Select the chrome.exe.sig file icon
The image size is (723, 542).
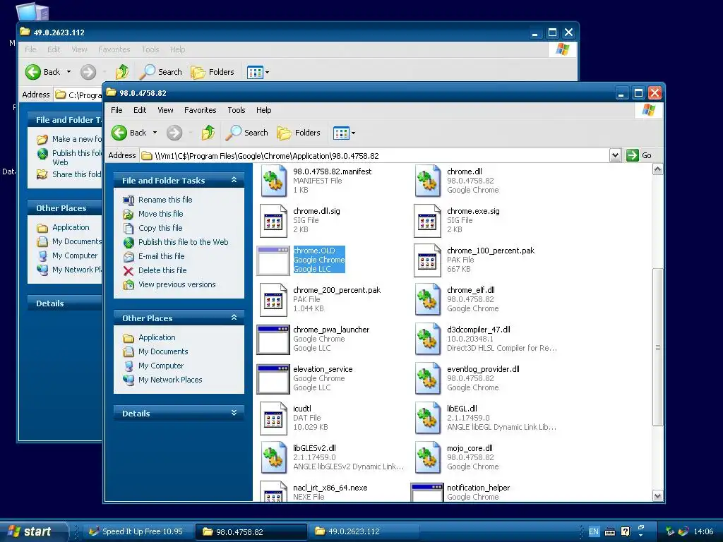point(427,221)
